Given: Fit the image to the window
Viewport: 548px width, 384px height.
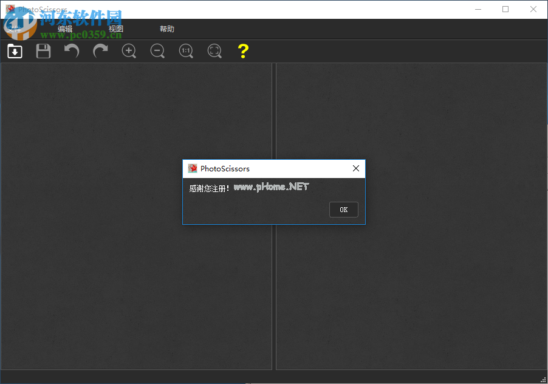Looking at the screenshot, I should coord(214,51).
